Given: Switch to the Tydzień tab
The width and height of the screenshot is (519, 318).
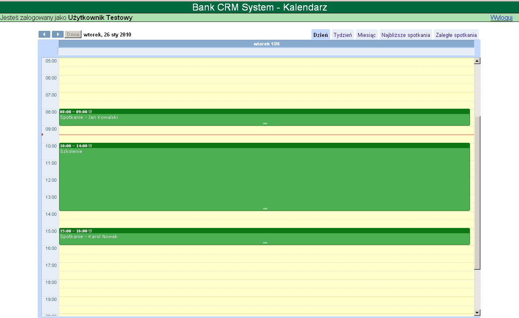Looking at the screenshot, I should coord(343,35).
